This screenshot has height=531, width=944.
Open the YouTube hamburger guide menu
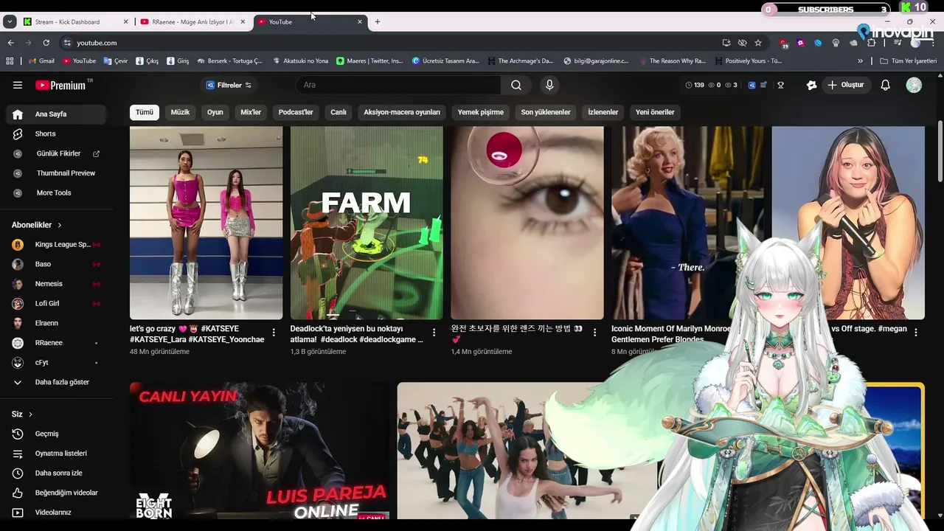[18, 85]
